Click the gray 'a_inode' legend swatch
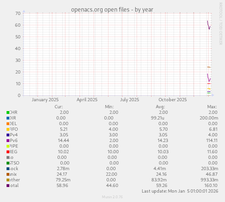This screenshot has width=225, height=202. (x=8, y=157)
